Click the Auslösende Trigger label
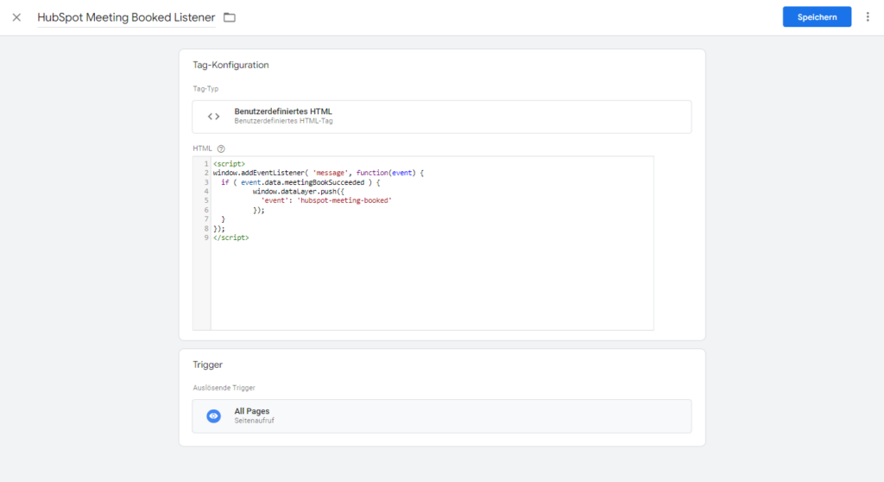This screenshot has width=884, height=482. point(224,388)
